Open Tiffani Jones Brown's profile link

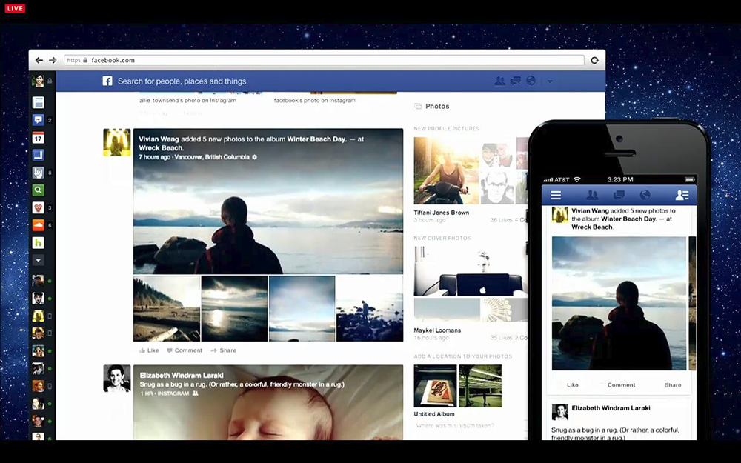tap(442, 213)
